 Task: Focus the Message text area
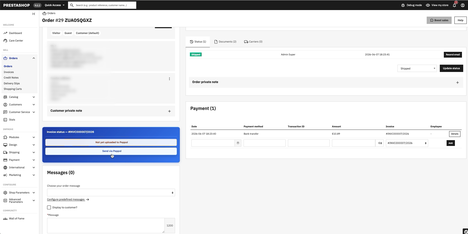(106, 225)
